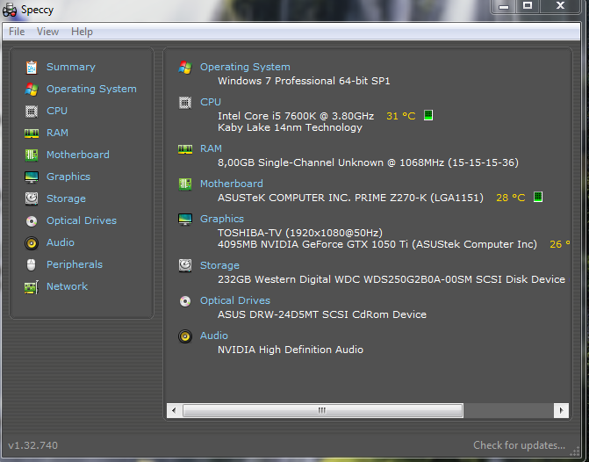Select Network in the sidebar
Screen dimensions: 589x462
[x=67, y=286]
